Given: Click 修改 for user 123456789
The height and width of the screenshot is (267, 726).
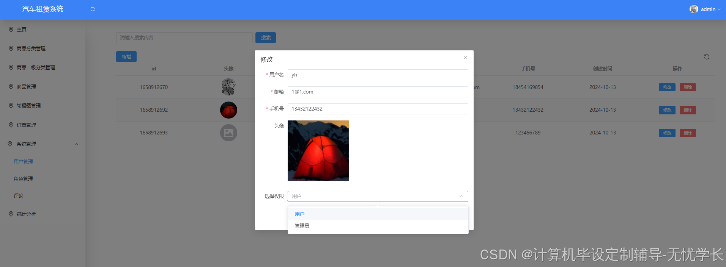Looking at the screenshot, I should click(667, 133).
